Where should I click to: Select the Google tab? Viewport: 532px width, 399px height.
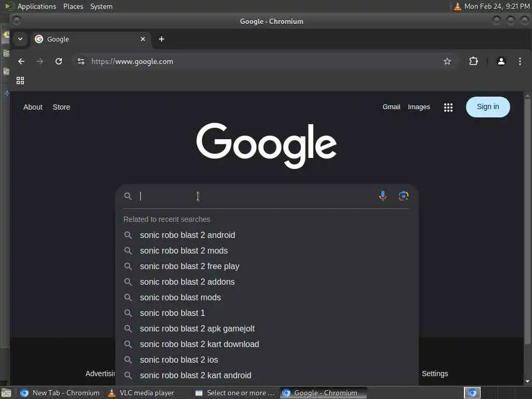point(90,39)
